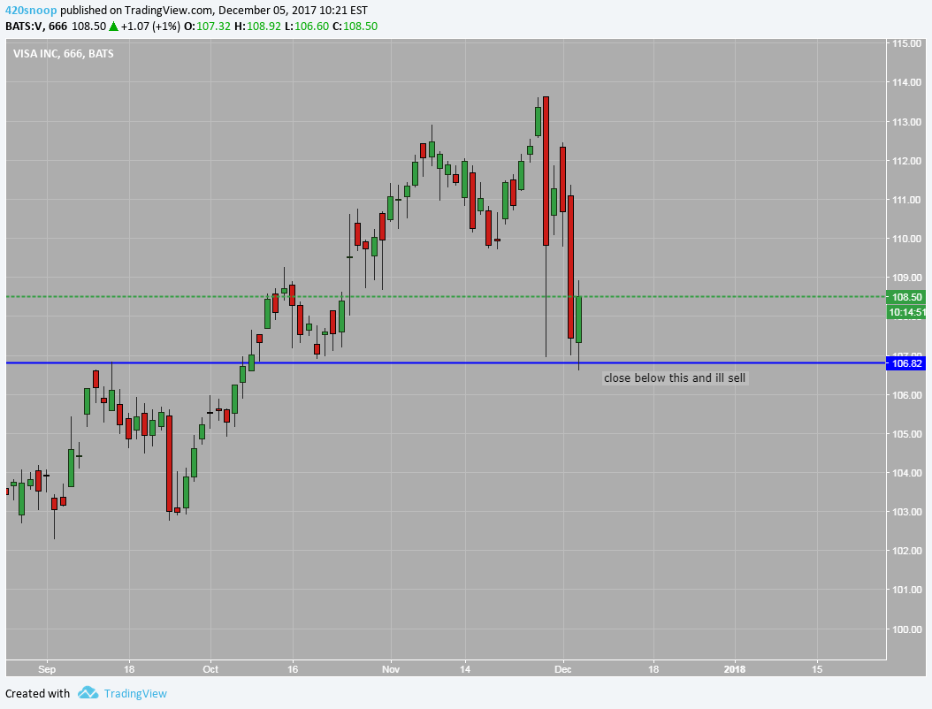The image size is (932, 709).
Task: Click the 2018 date axis label
Action: (735, 669)
